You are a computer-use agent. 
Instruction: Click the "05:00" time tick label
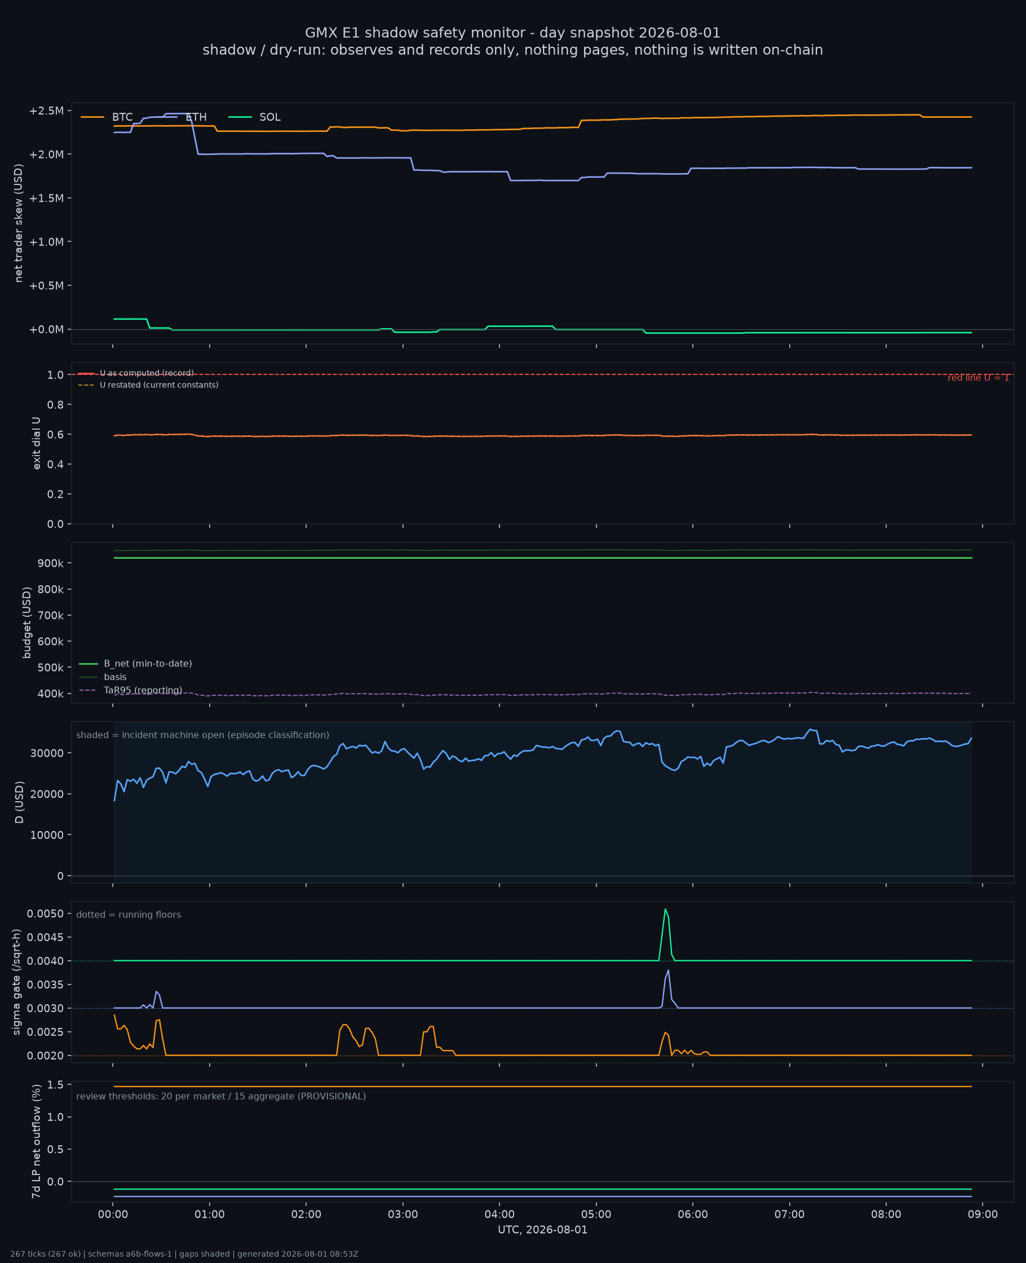click(596, 1215)
